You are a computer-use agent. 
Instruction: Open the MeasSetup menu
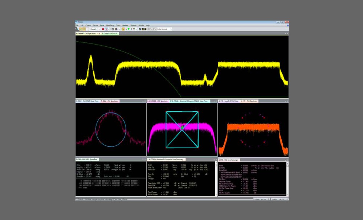point(110,25)
